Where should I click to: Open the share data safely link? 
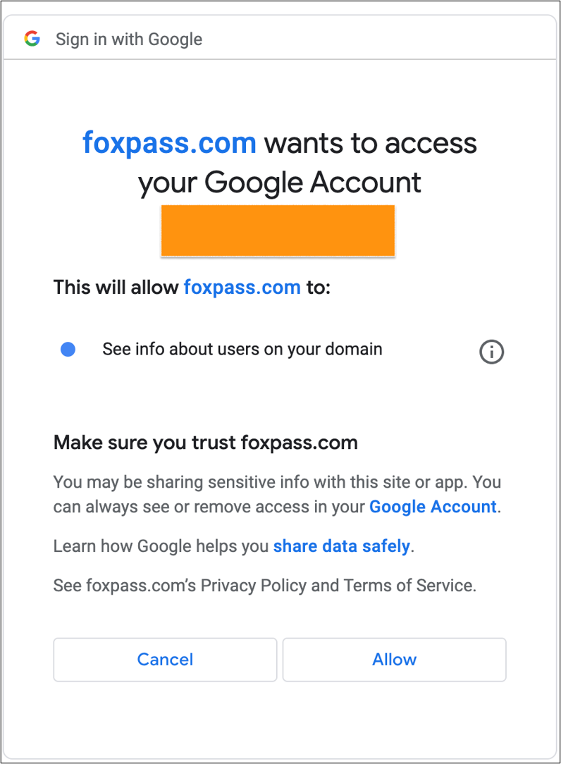click(x=341, y=546)
